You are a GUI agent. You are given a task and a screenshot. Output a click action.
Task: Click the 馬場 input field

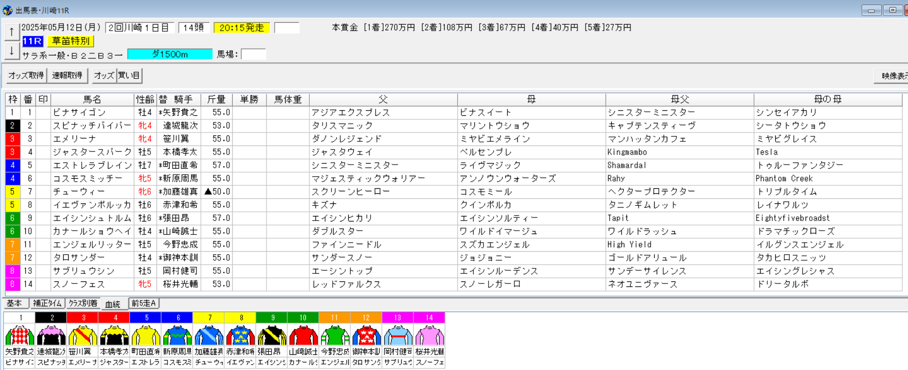click(253, 54)
